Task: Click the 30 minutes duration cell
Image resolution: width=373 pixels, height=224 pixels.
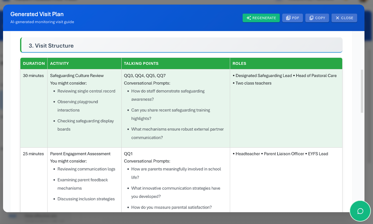Action: [x=33, y=75]
